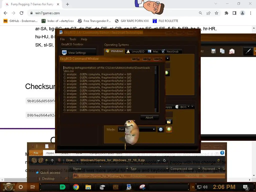Click View Settings in the EasyBCD Toolbox
The width and height of the screenshot is (256, 192).
tap(78, 52)
